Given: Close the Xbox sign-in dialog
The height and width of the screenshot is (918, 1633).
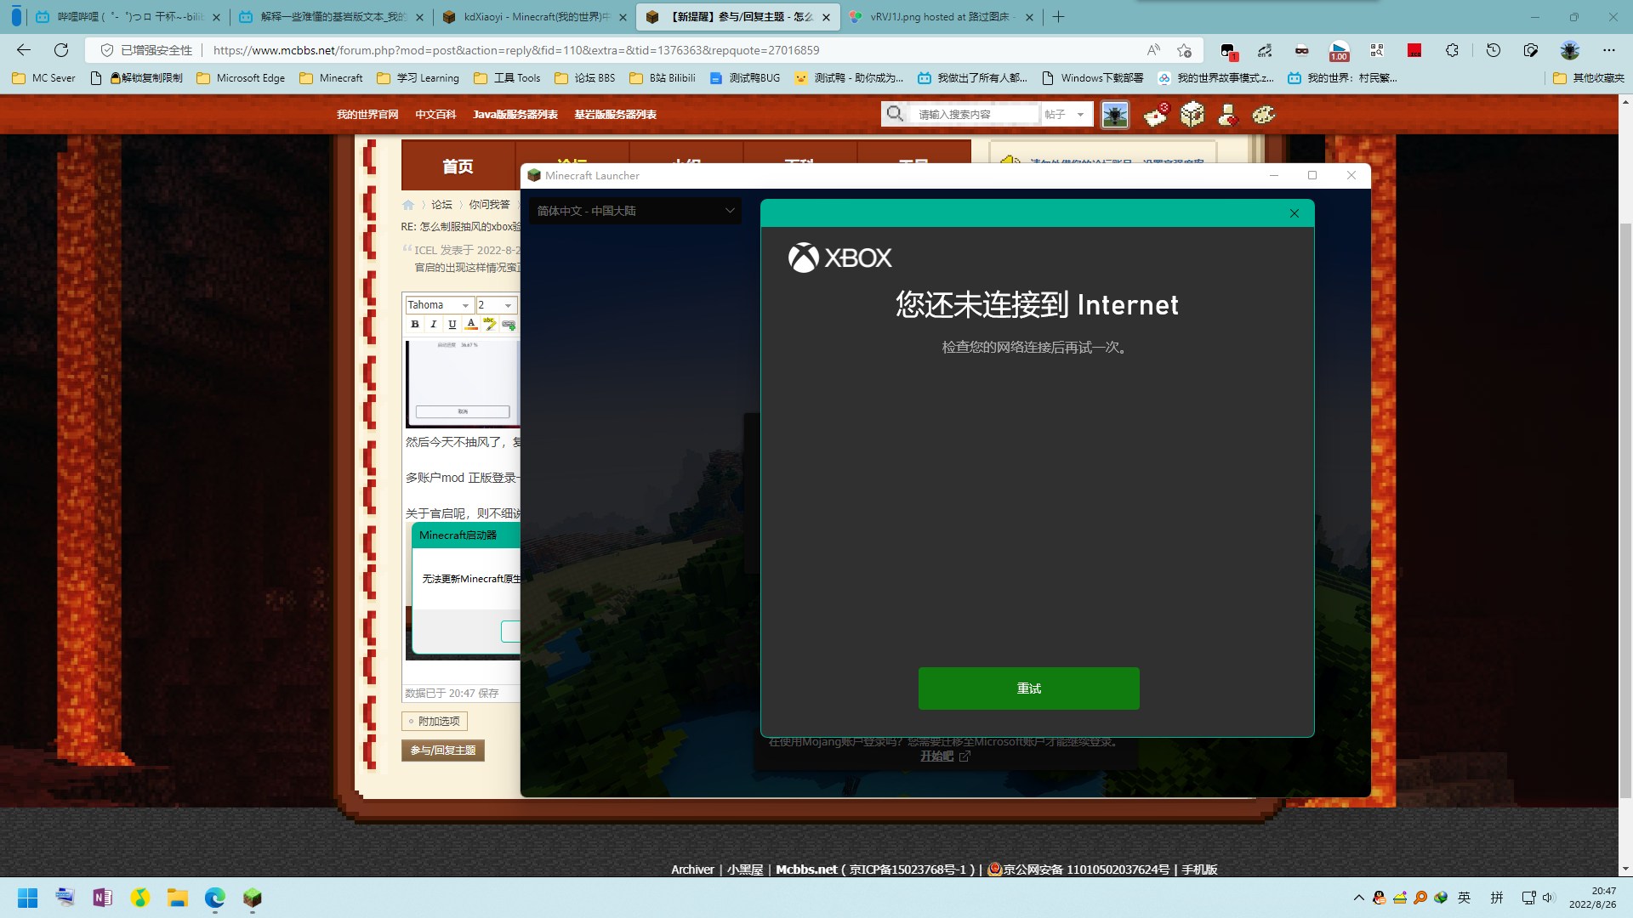Looking at the screenshot, I should (x=1294, y=213).
